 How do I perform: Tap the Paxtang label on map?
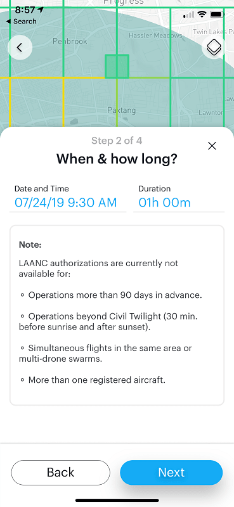[x=121, y=110]
